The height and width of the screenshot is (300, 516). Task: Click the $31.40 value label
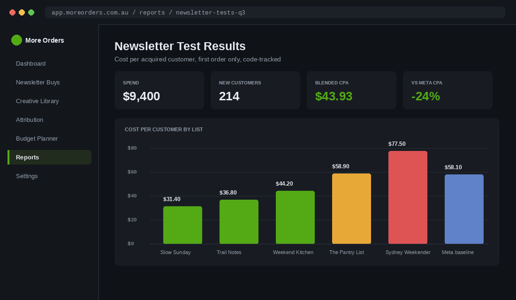coord(172,199)
